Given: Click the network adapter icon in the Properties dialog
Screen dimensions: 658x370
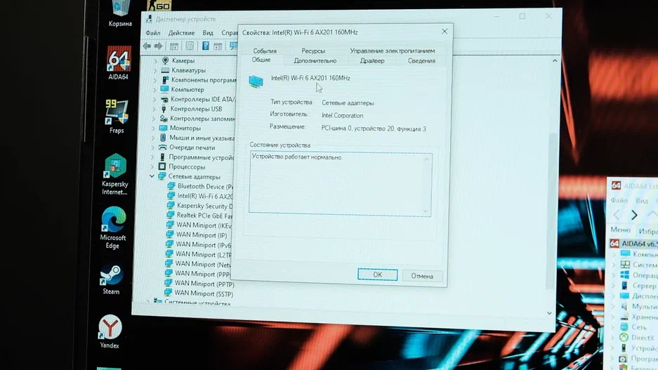Looking at the screenshot, I should 256,81.
